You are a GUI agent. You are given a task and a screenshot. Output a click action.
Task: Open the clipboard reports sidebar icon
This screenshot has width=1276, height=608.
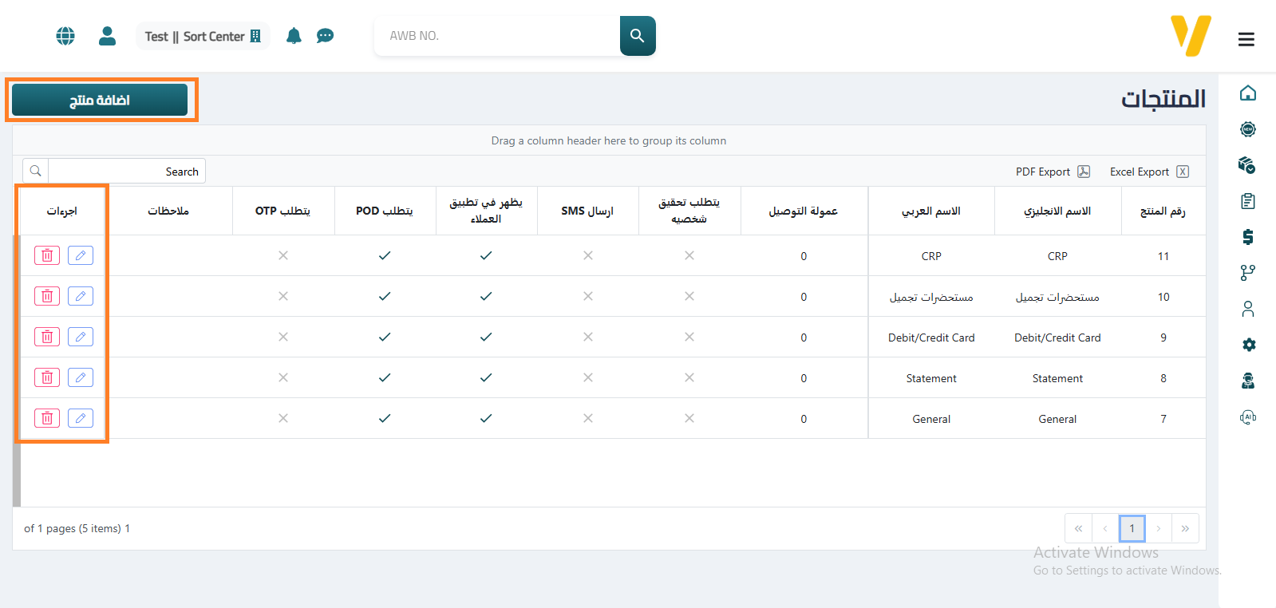pos(1248,201)
